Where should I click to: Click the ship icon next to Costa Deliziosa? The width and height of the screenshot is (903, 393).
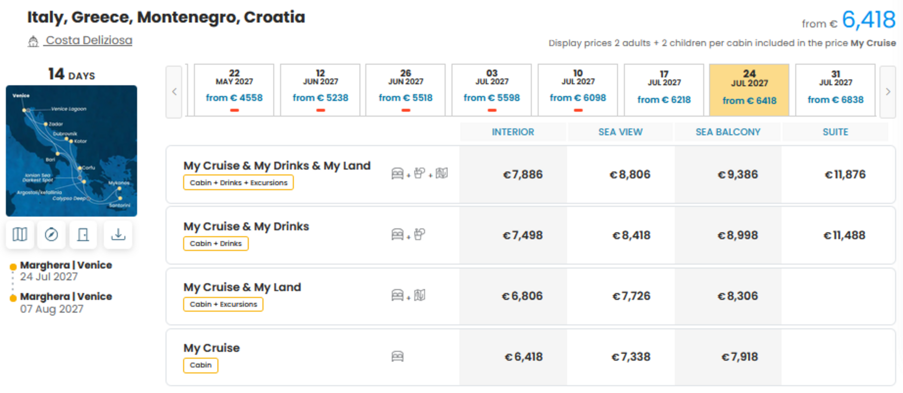point(33,41)
